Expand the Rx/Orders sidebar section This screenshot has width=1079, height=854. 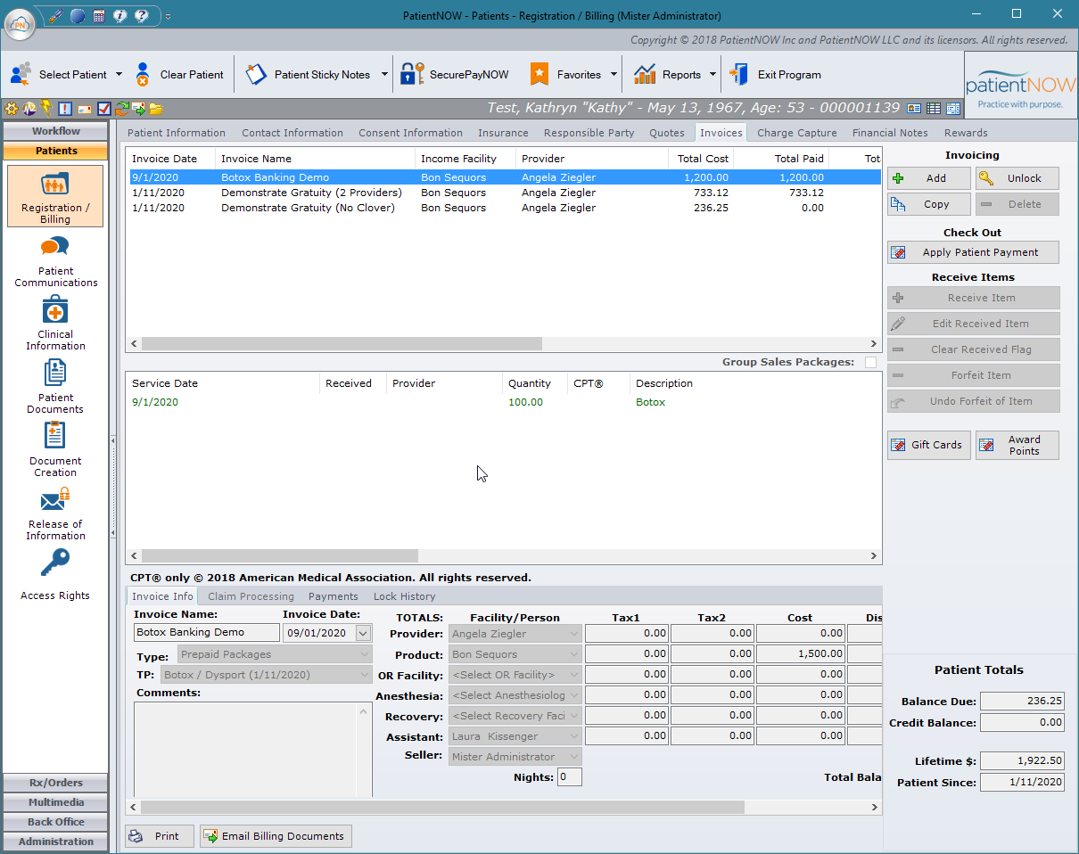click(x=55, y=783)
